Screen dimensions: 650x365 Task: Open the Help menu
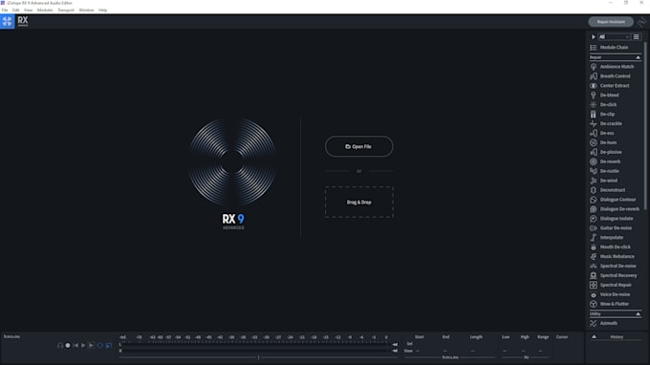[x=103, y=10]
